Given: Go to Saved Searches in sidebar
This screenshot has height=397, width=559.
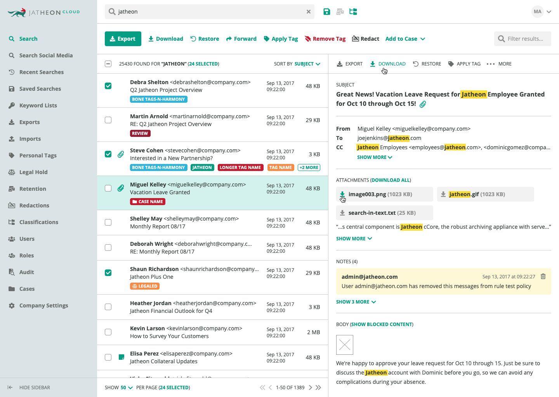Looking at the screenshot, I should click(40, 88).
